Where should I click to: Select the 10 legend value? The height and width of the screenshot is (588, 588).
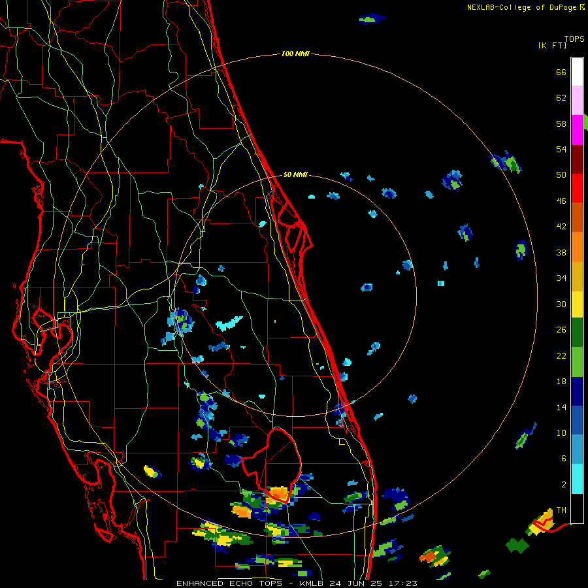tap(561, 433)
